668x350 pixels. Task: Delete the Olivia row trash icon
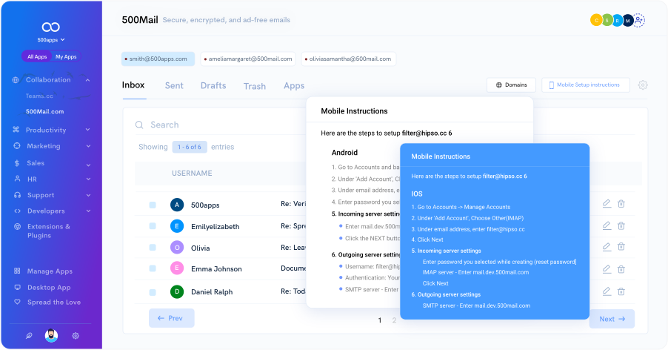point(621,246)
